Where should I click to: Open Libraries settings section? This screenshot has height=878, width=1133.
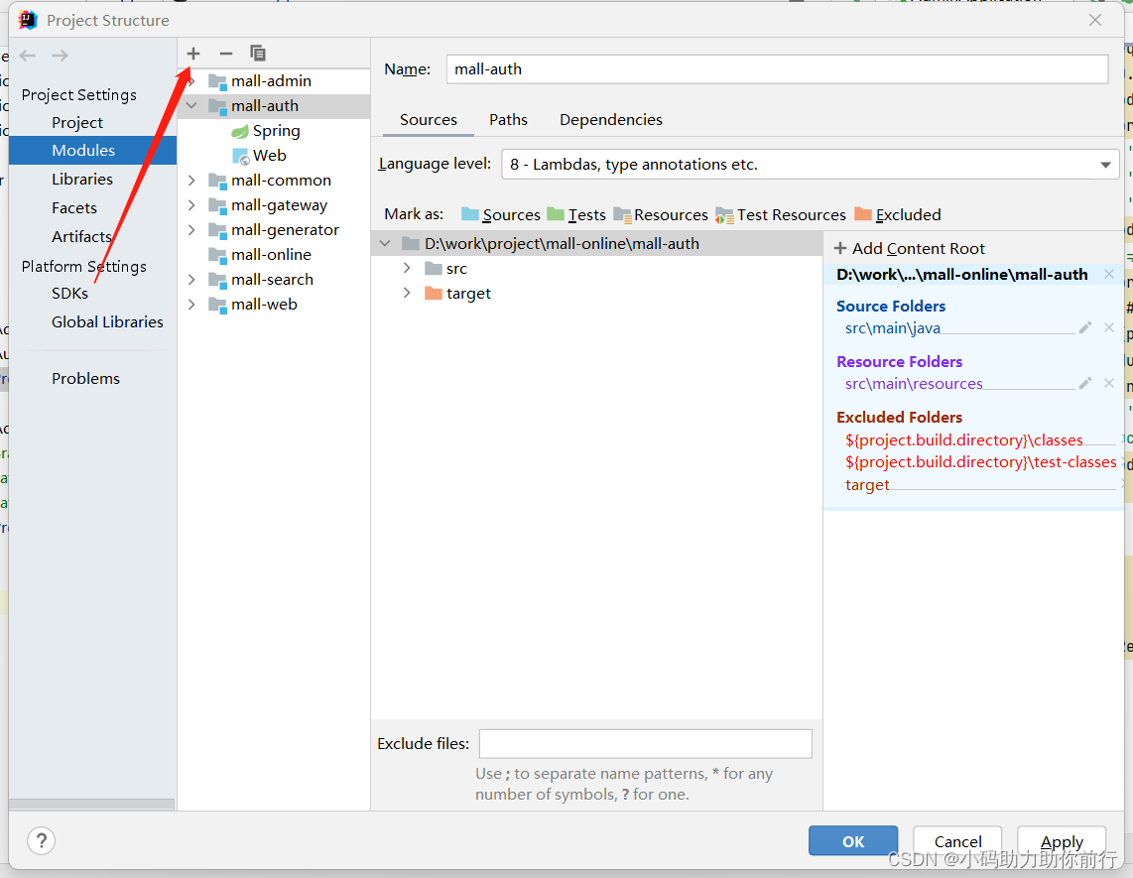point(81,180)
